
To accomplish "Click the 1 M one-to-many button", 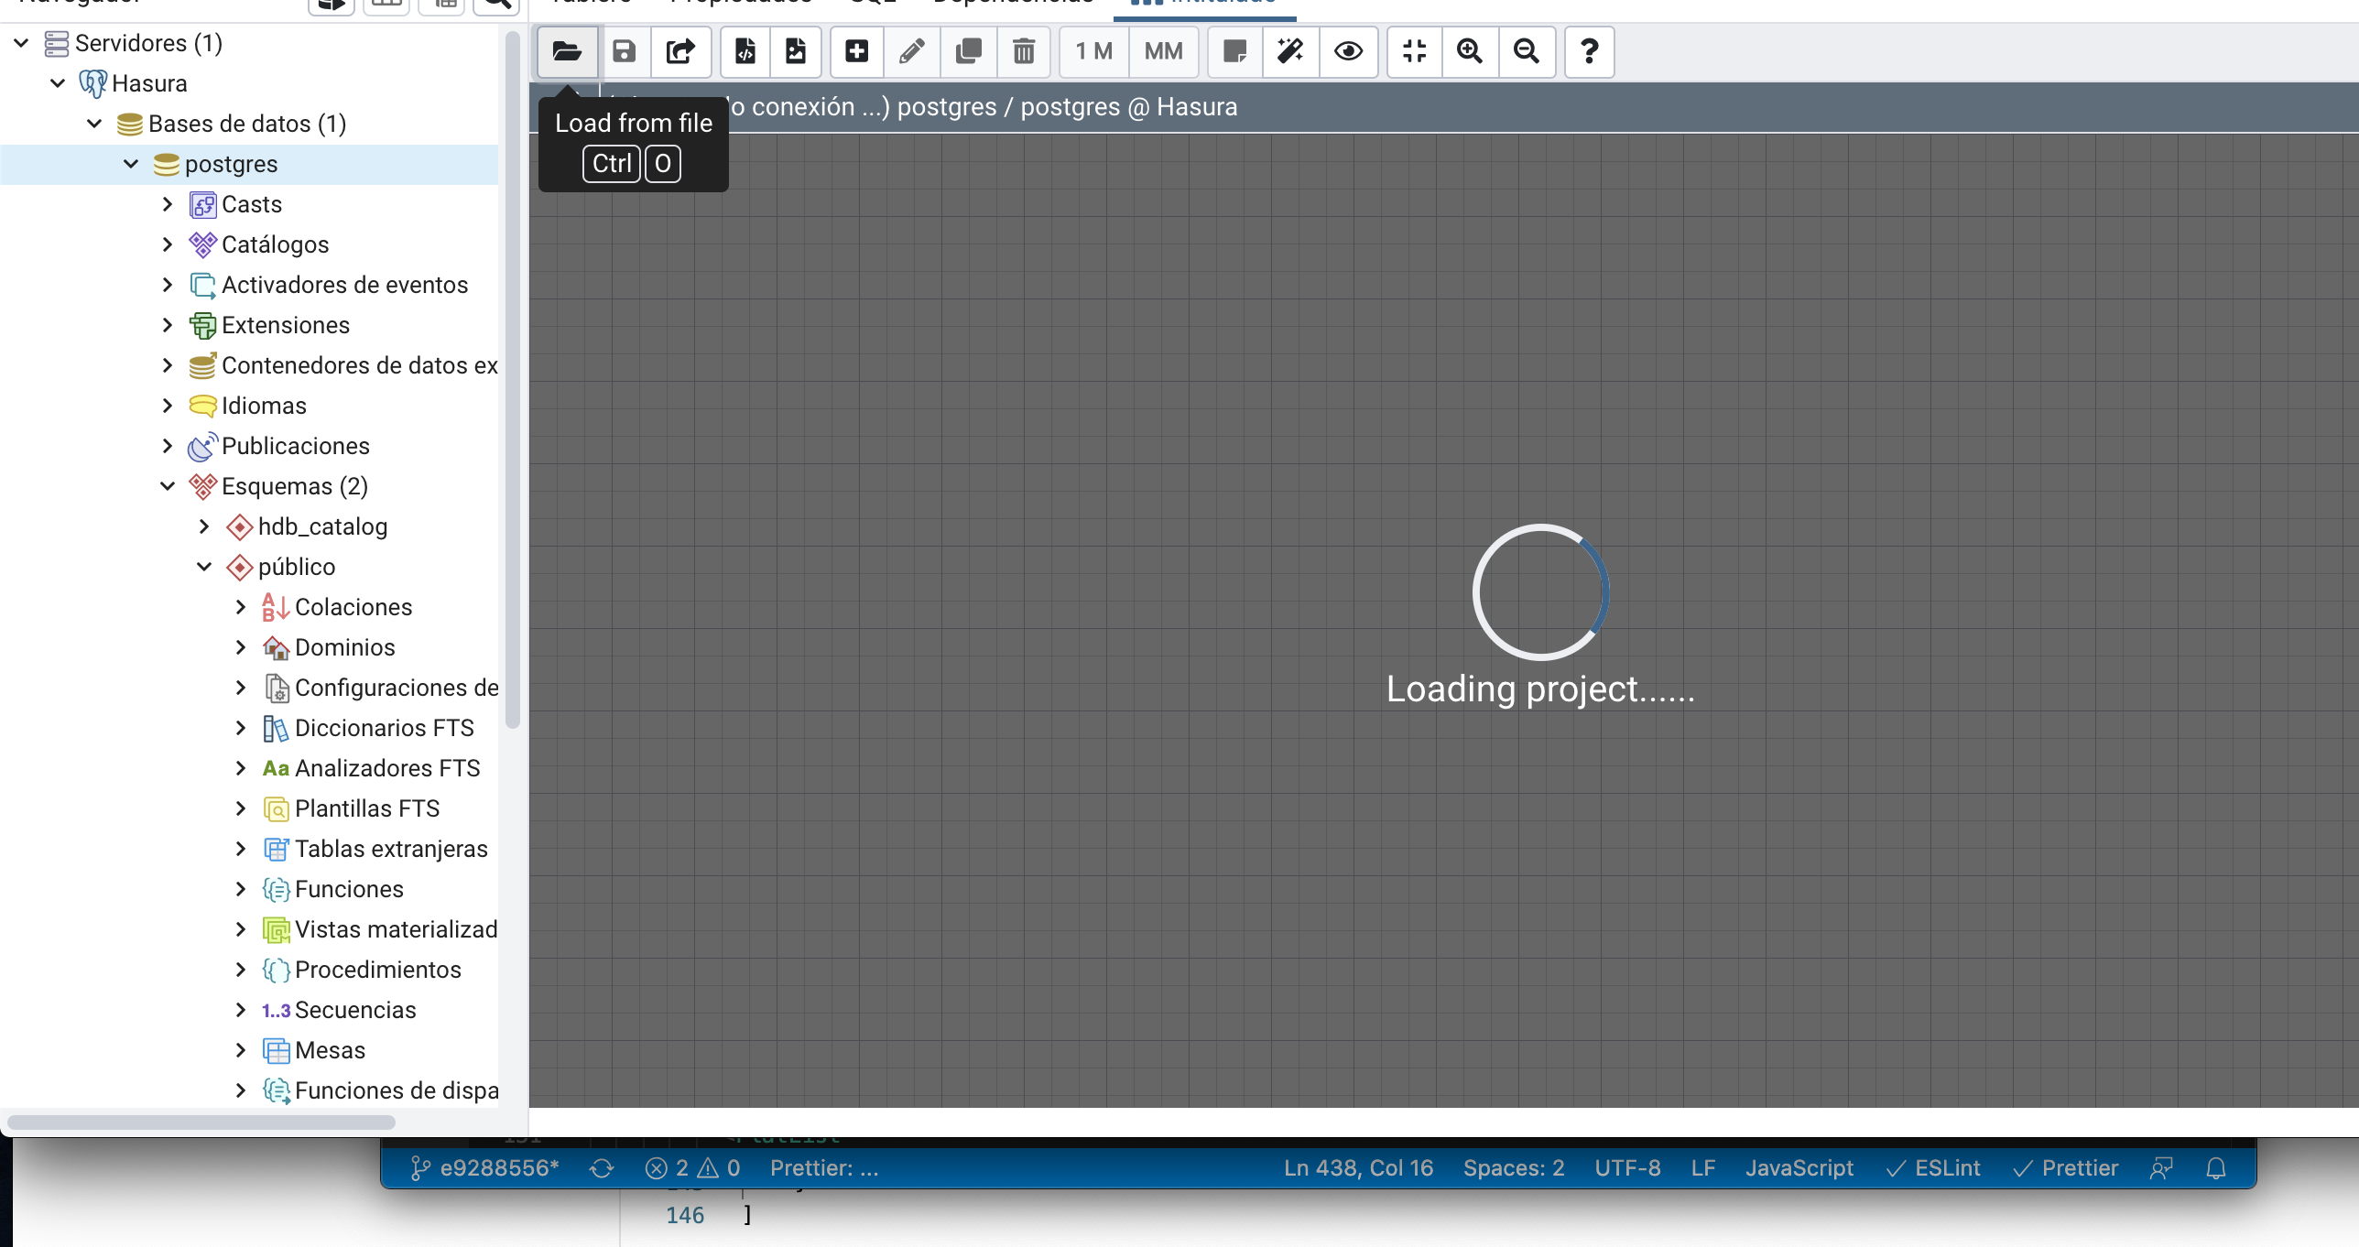I will [x=1093, y=51].
